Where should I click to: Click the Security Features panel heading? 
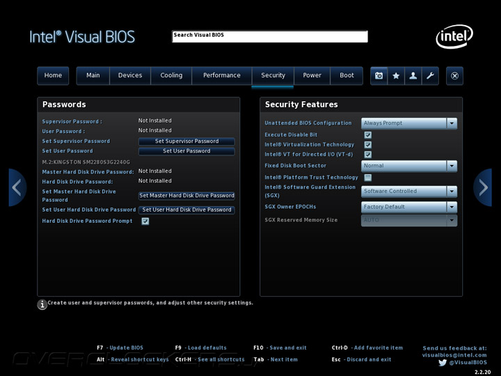(301, 104)
